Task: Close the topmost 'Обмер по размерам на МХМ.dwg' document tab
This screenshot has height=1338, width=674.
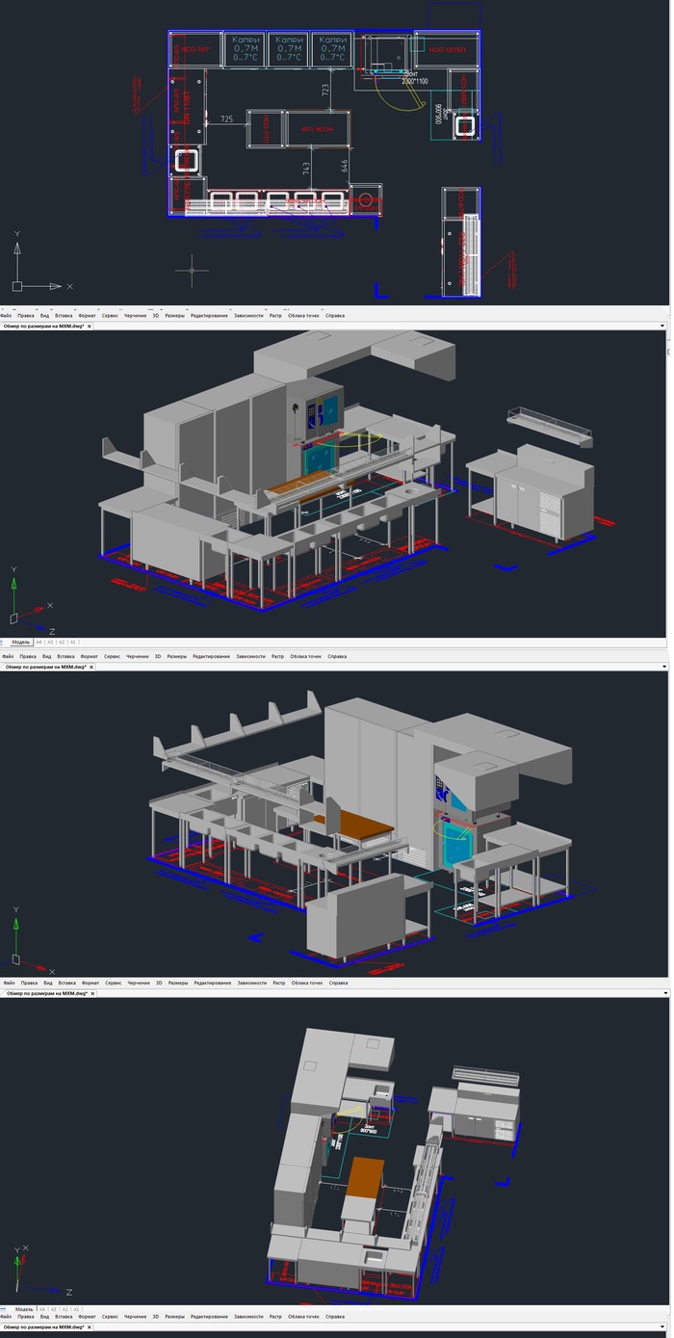Action: (90, 327)
